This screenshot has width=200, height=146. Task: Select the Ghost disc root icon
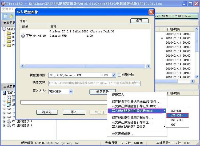click(x=4, y=29)
